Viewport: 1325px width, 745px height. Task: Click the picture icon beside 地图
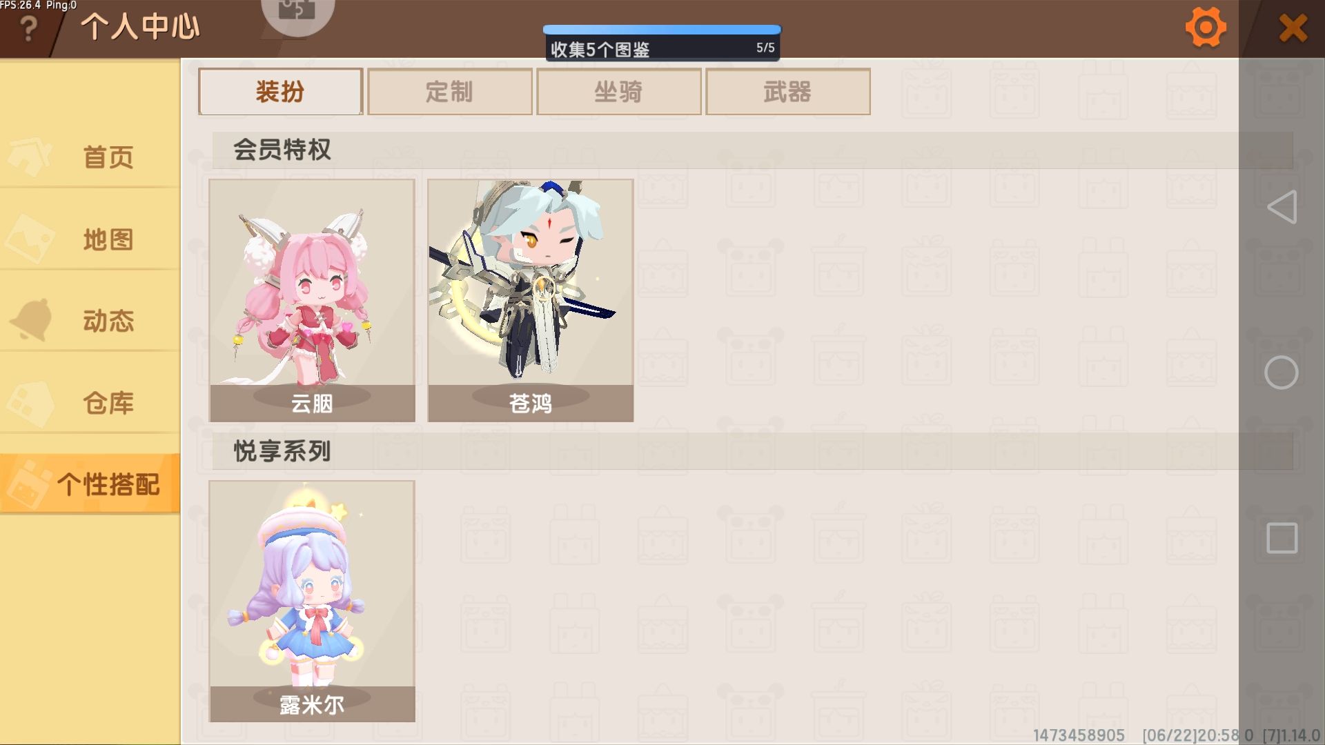(x=30, y=239)
